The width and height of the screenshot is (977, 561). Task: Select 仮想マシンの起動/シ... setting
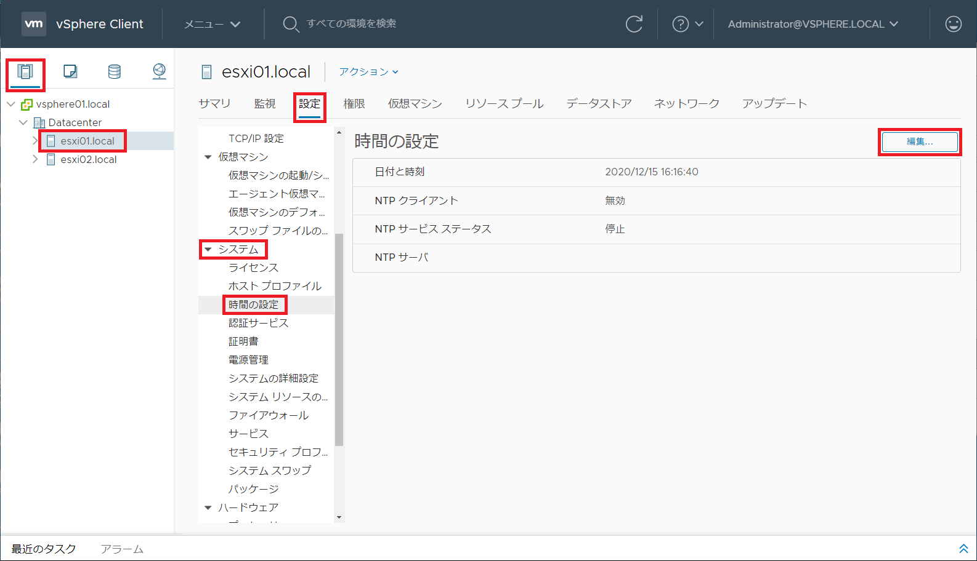278,175
